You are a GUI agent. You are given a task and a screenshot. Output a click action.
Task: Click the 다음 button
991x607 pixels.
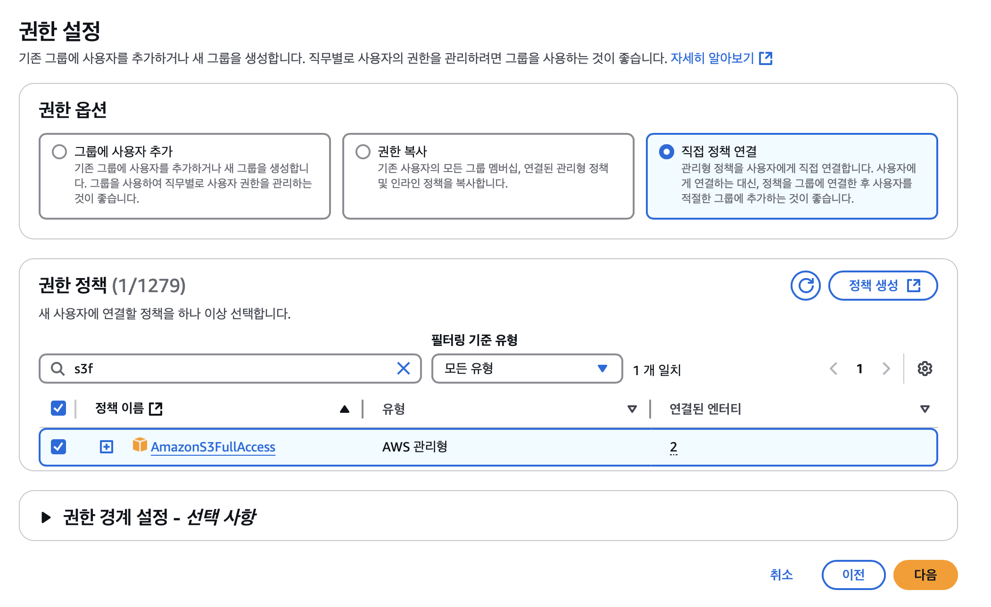[x=925, y=575]
